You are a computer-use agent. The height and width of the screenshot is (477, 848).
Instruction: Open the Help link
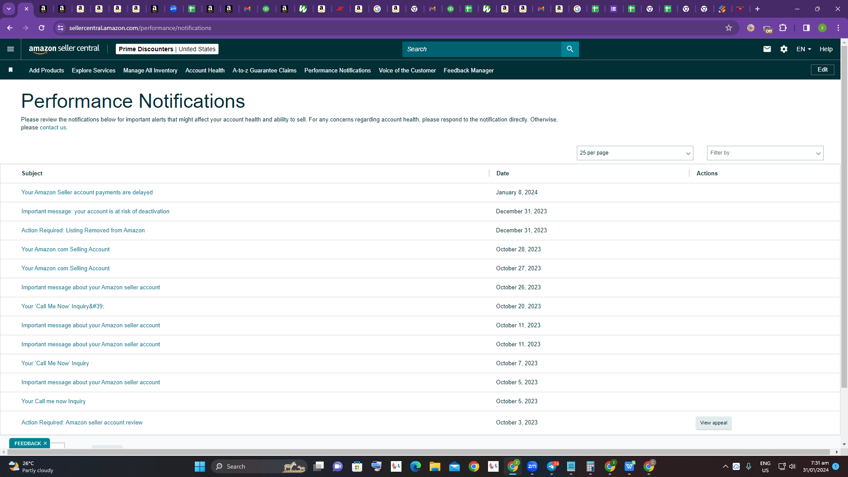tap(826, 49)
